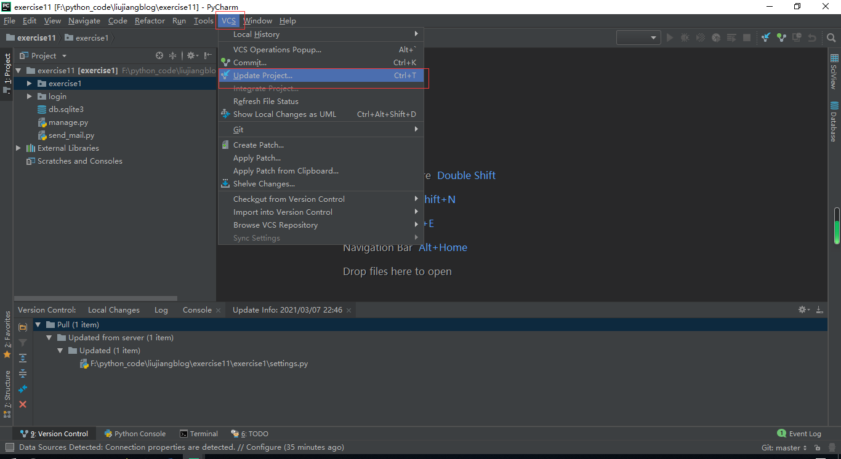Toggle the 2: Favorites side tool window
The width and height of the screenshot is (841, 459).
tap(7, 334)
